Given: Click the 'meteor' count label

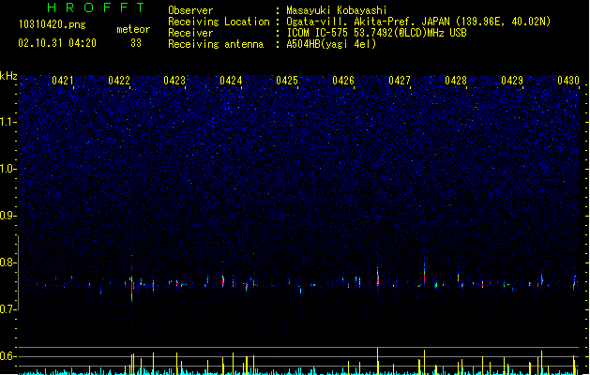Looking at the screenshot, I should [x=133, y=29].
